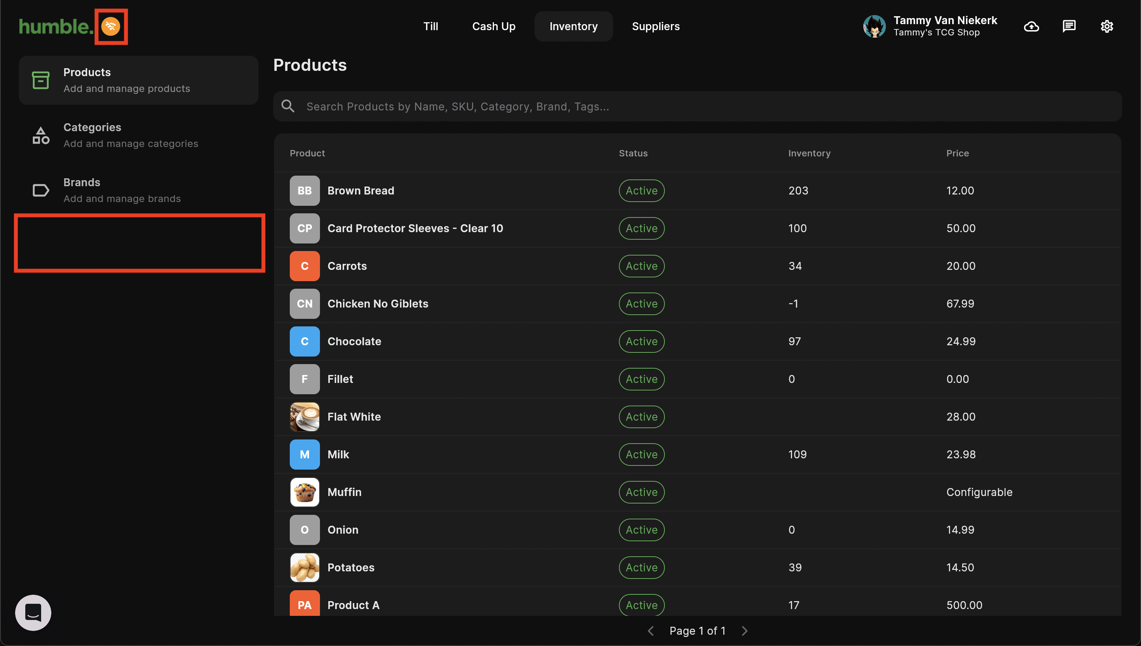Click the Flat White coffee thumbnail
The width and height of the screenshot is (1141, 646).
[304, 416]
